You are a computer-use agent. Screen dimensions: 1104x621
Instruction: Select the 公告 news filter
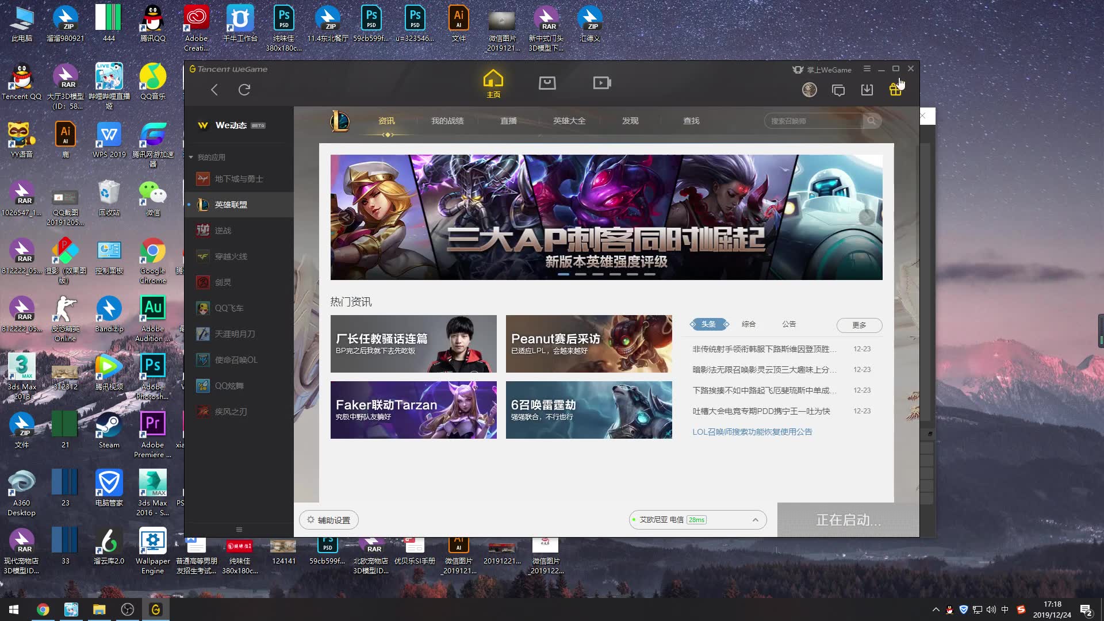789,324
